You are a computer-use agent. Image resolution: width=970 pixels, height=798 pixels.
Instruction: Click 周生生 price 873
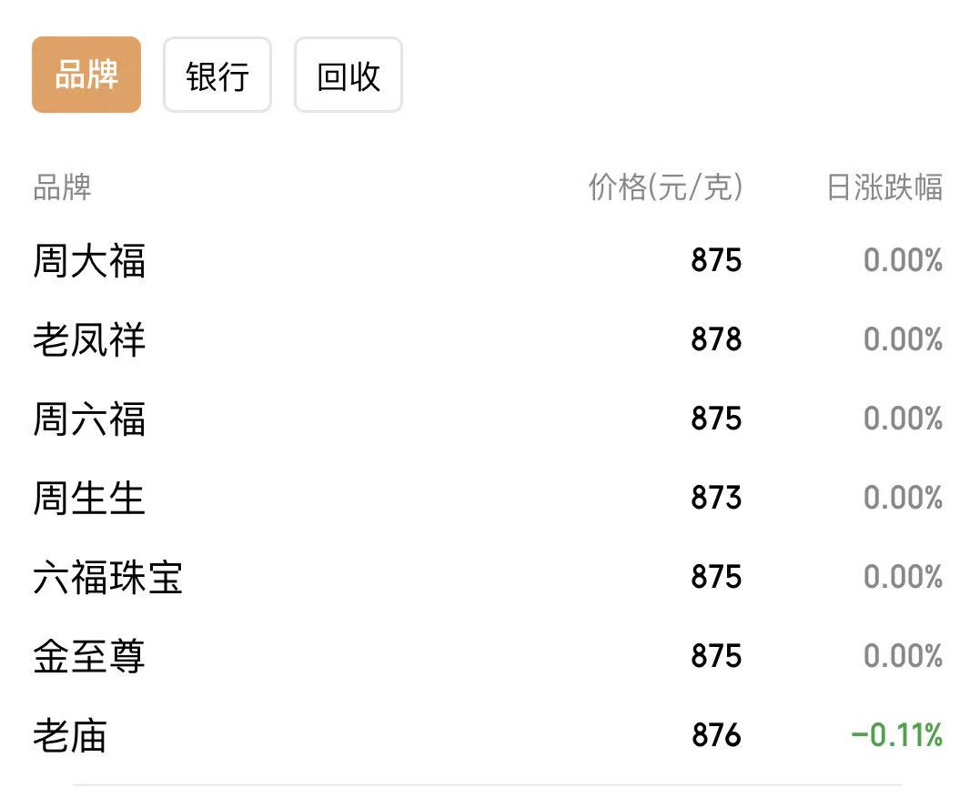716,498
